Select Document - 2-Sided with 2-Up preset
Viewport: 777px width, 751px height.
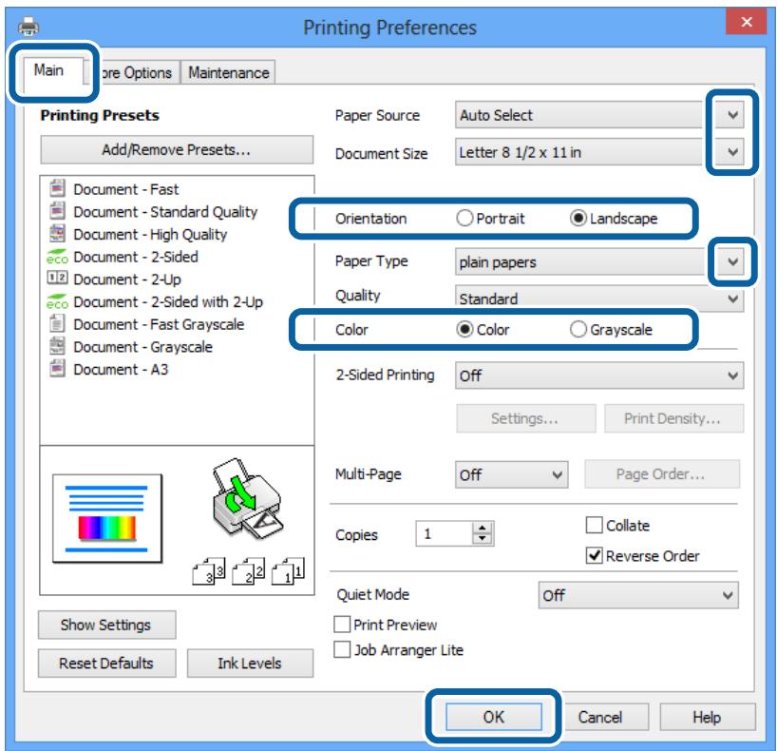point(168,301)
